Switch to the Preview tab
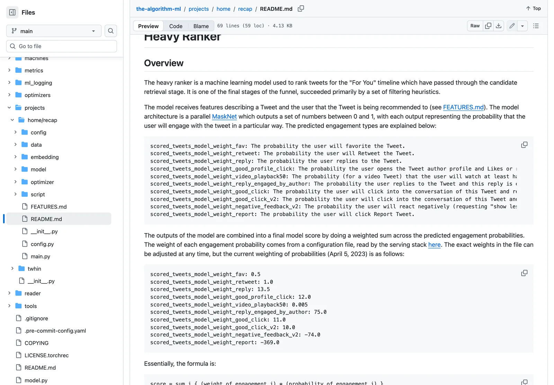 click(148, 26)
